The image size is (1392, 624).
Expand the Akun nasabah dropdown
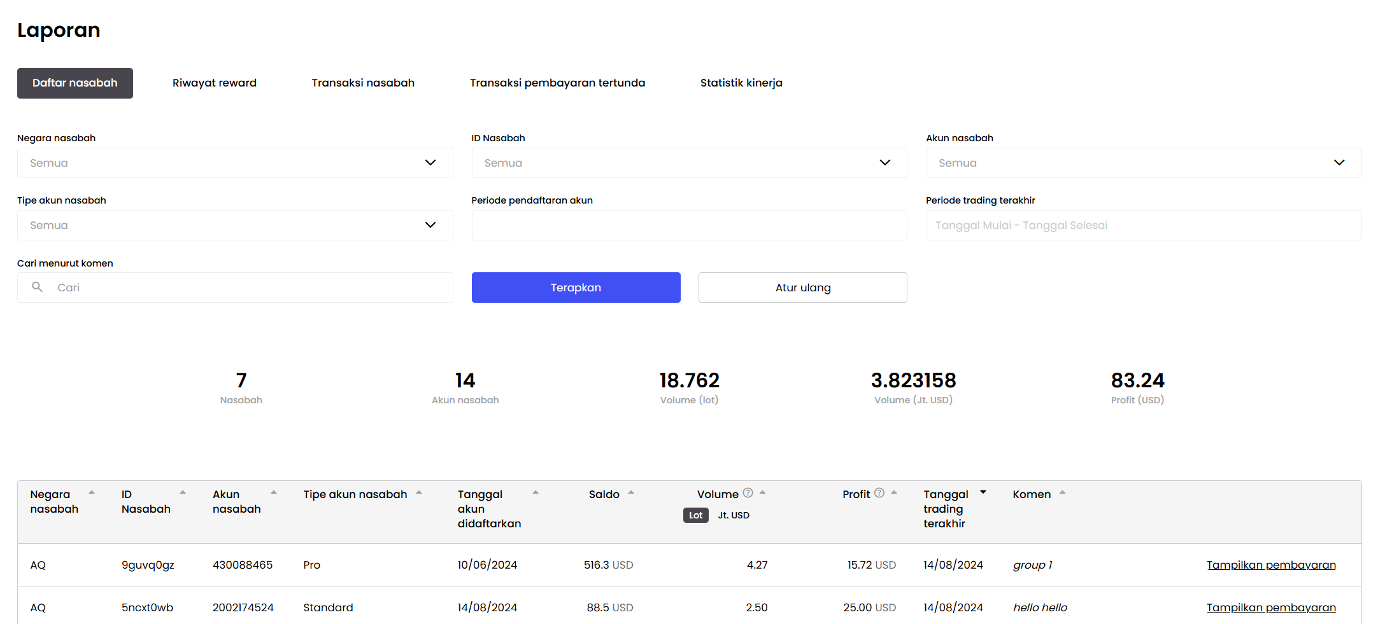tap(1144, 163)
